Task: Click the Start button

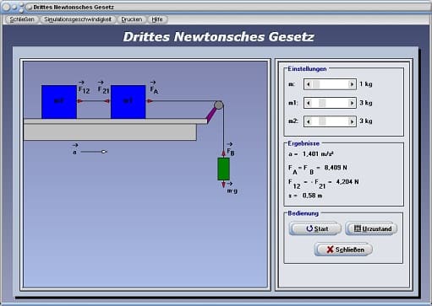Action: [315, 228]
